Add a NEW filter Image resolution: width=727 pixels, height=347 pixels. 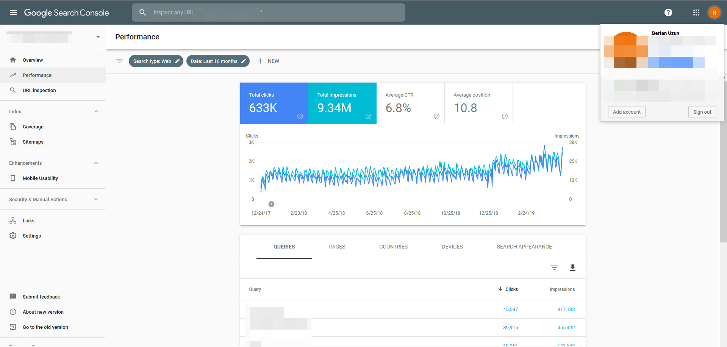point(268,61)
